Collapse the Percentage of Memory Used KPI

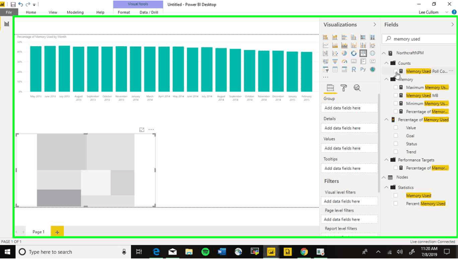tap(386, 120)
